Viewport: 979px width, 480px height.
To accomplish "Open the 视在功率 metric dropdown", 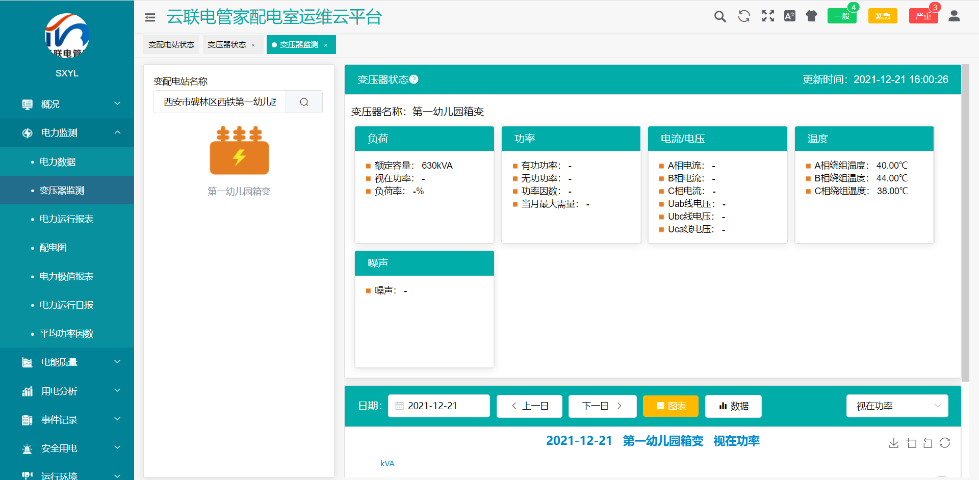I will tap(897, 406).
